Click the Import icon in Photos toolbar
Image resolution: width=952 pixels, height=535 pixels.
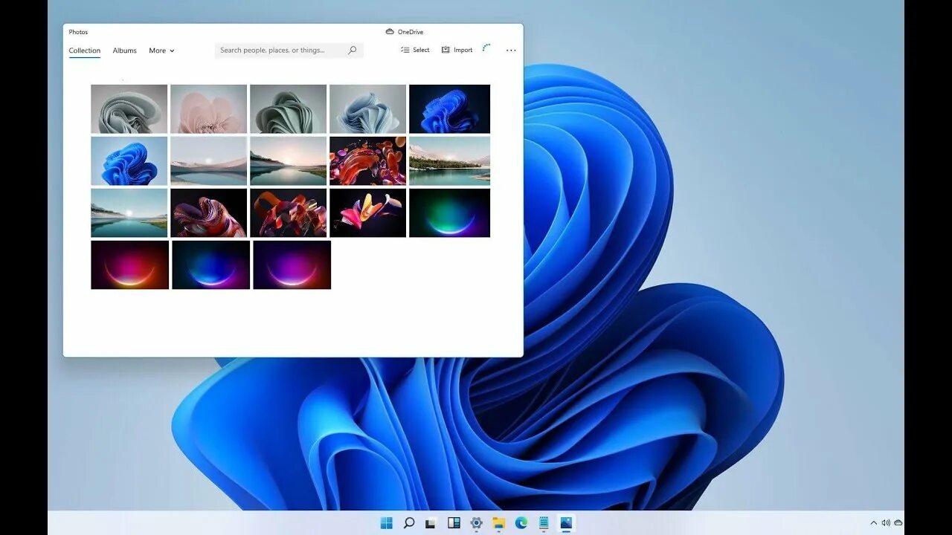(x=446, y=50)
